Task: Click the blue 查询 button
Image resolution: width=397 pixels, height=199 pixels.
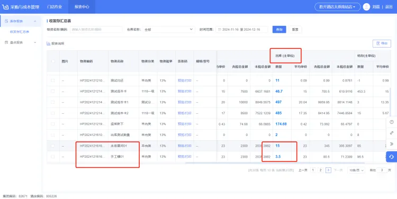Action: (279, 29)
